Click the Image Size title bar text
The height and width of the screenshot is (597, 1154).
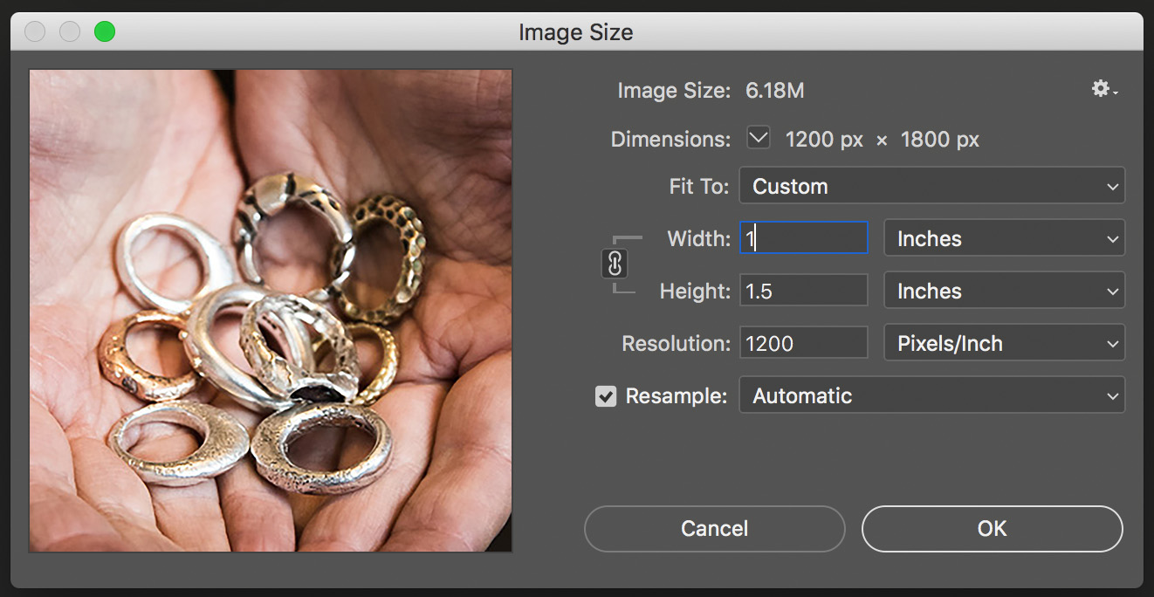pos(576,33)
